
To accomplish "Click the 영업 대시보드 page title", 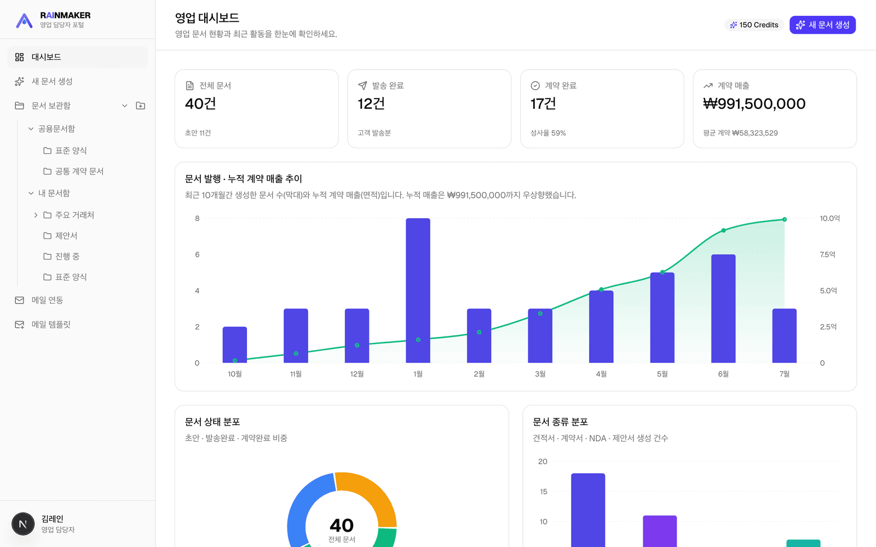I will click(207, 18).
